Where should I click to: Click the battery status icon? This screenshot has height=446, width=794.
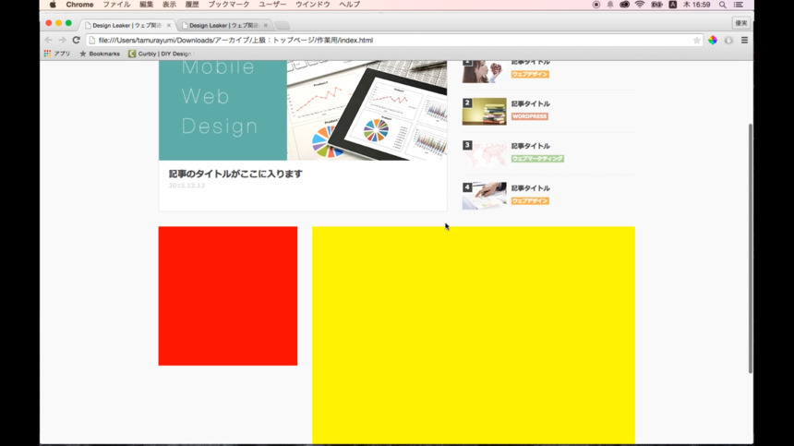(x=656, y=5)
